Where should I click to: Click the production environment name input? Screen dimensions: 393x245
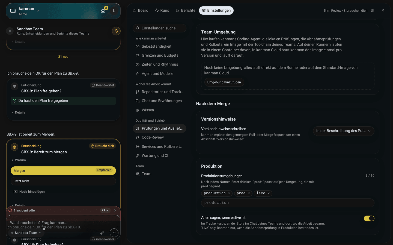pyautogui.click(x=288, y=203)
